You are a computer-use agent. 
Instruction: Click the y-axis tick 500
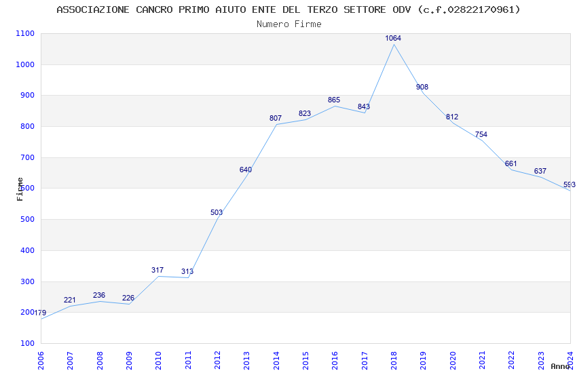27,219
